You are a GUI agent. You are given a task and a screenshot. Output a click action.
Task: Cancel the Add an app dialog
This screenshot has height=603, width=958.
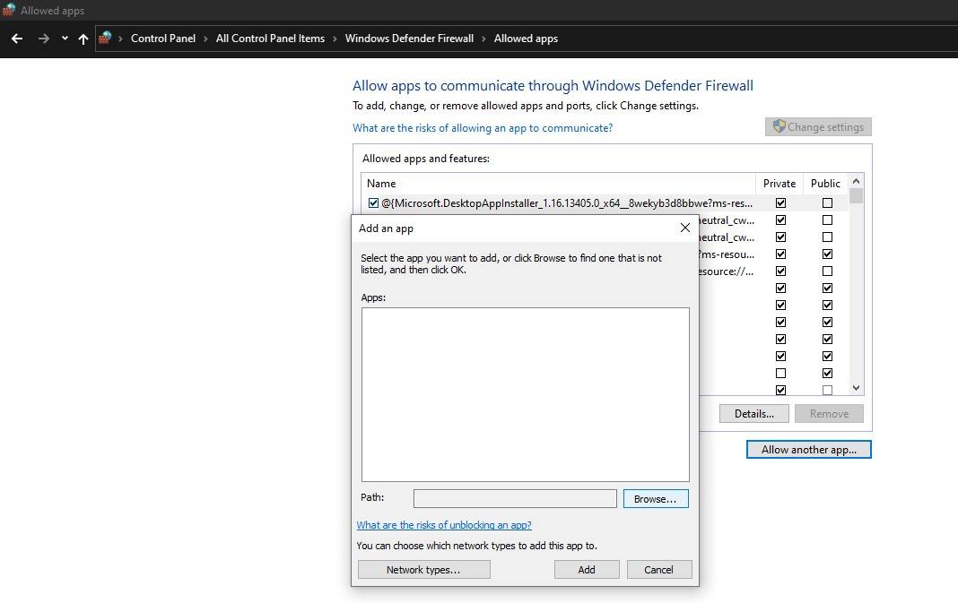(658, 570)
